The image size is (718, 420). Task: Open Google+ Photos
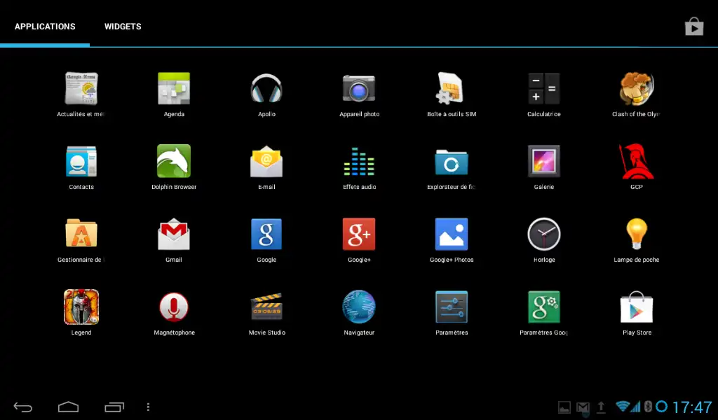[x=452, y=234]
